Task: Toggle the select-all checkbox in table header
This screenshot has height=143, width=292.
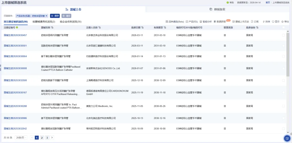Action: click(283, 27)
